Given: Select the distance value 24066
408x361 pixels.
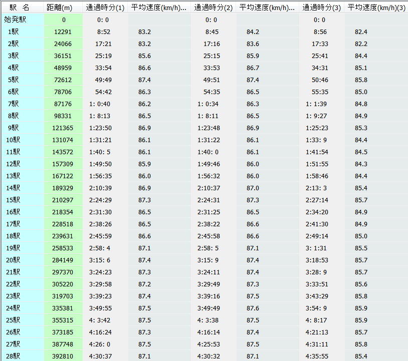Looking at the screenshot, I should tap(63, 44).
